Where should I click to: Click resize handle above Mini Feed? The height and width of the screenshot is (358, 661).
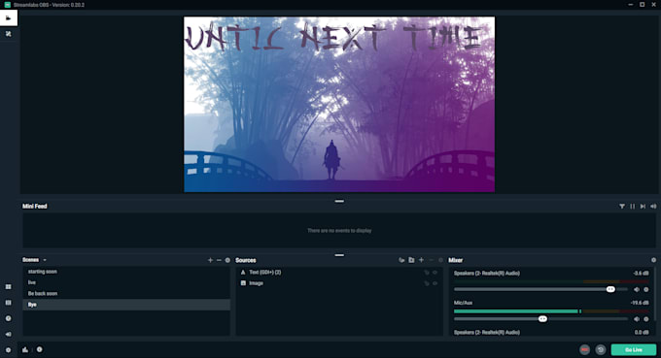pyautogui.click(x=339, y=201)
